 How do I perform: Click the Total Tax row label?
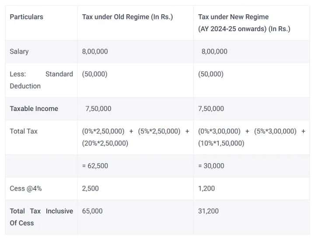click(x=24, y=131)
